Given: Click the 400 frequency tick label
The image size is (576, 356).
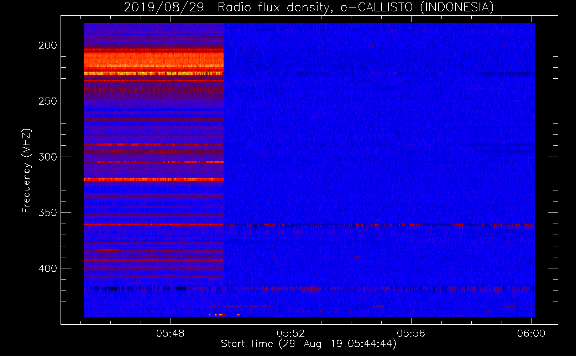Looking at the screenshot, I should pos(48,268).
